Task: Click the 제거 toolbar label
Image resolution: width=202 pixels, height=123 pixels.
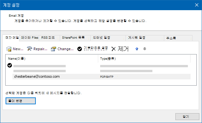Action: 123,49
